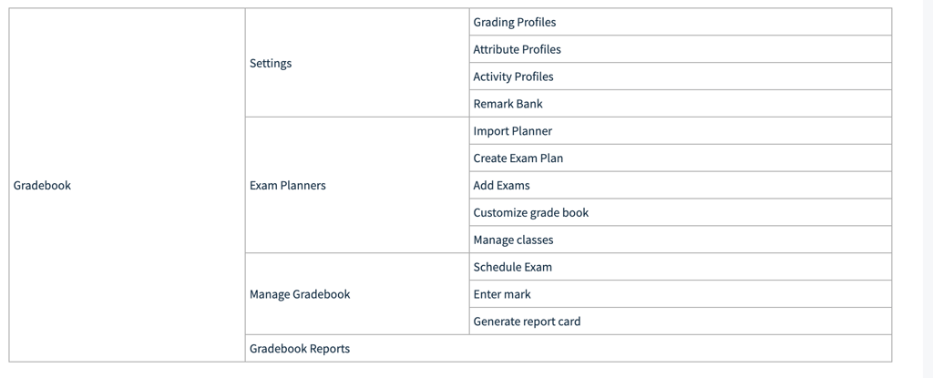
Task: Open the Remark Bank
Action: (x=508, y=104)
